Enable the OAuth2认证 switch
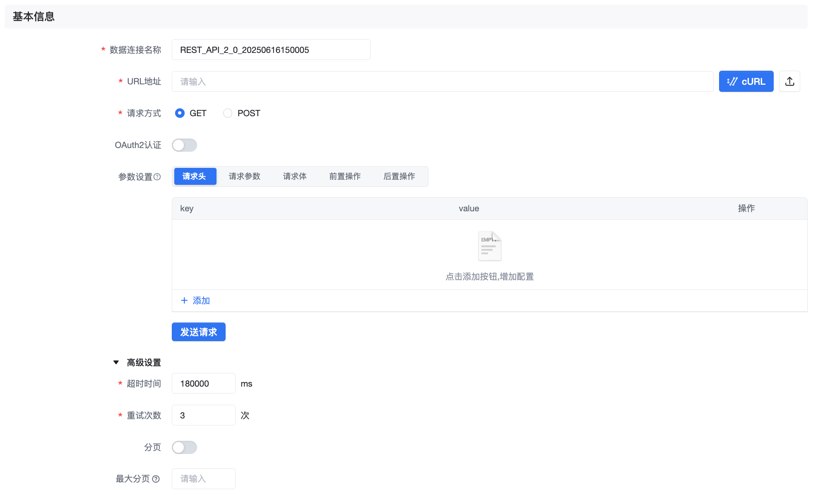 (x=185, y=145)
